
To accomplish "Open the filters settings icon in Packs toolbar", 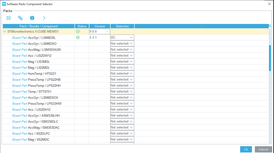I will coord(9,18).
